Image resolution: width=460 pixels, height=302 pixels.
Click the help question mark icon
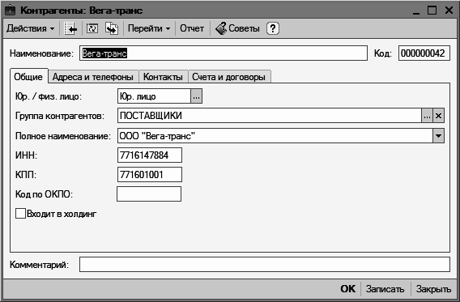pos(273,28)
